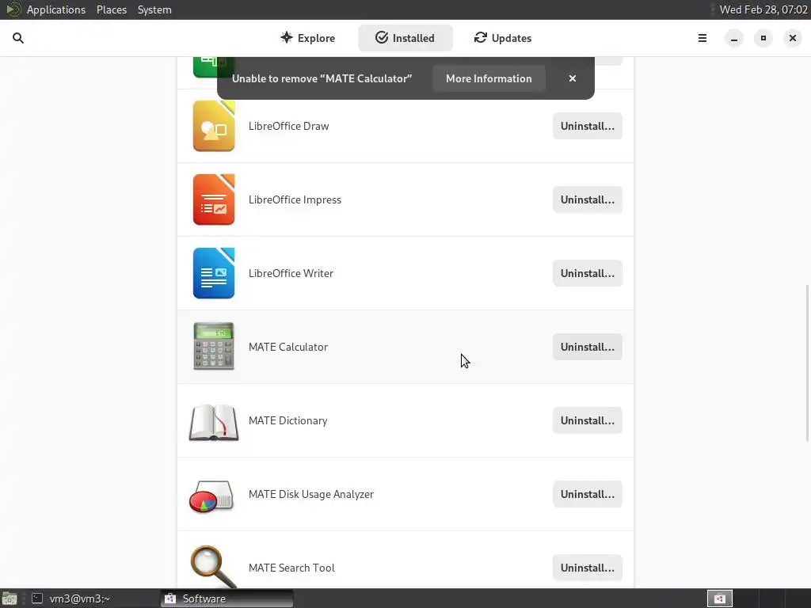Open the Places menu
Viewport: 811px width, 608px height.
tap(112, 9)
